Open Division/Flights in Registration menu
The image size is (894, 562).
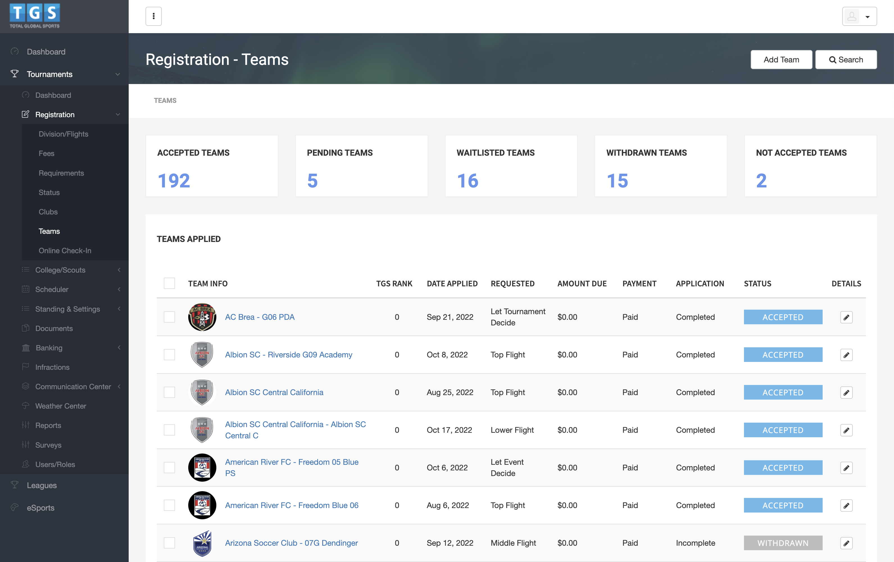click(63, 134)
